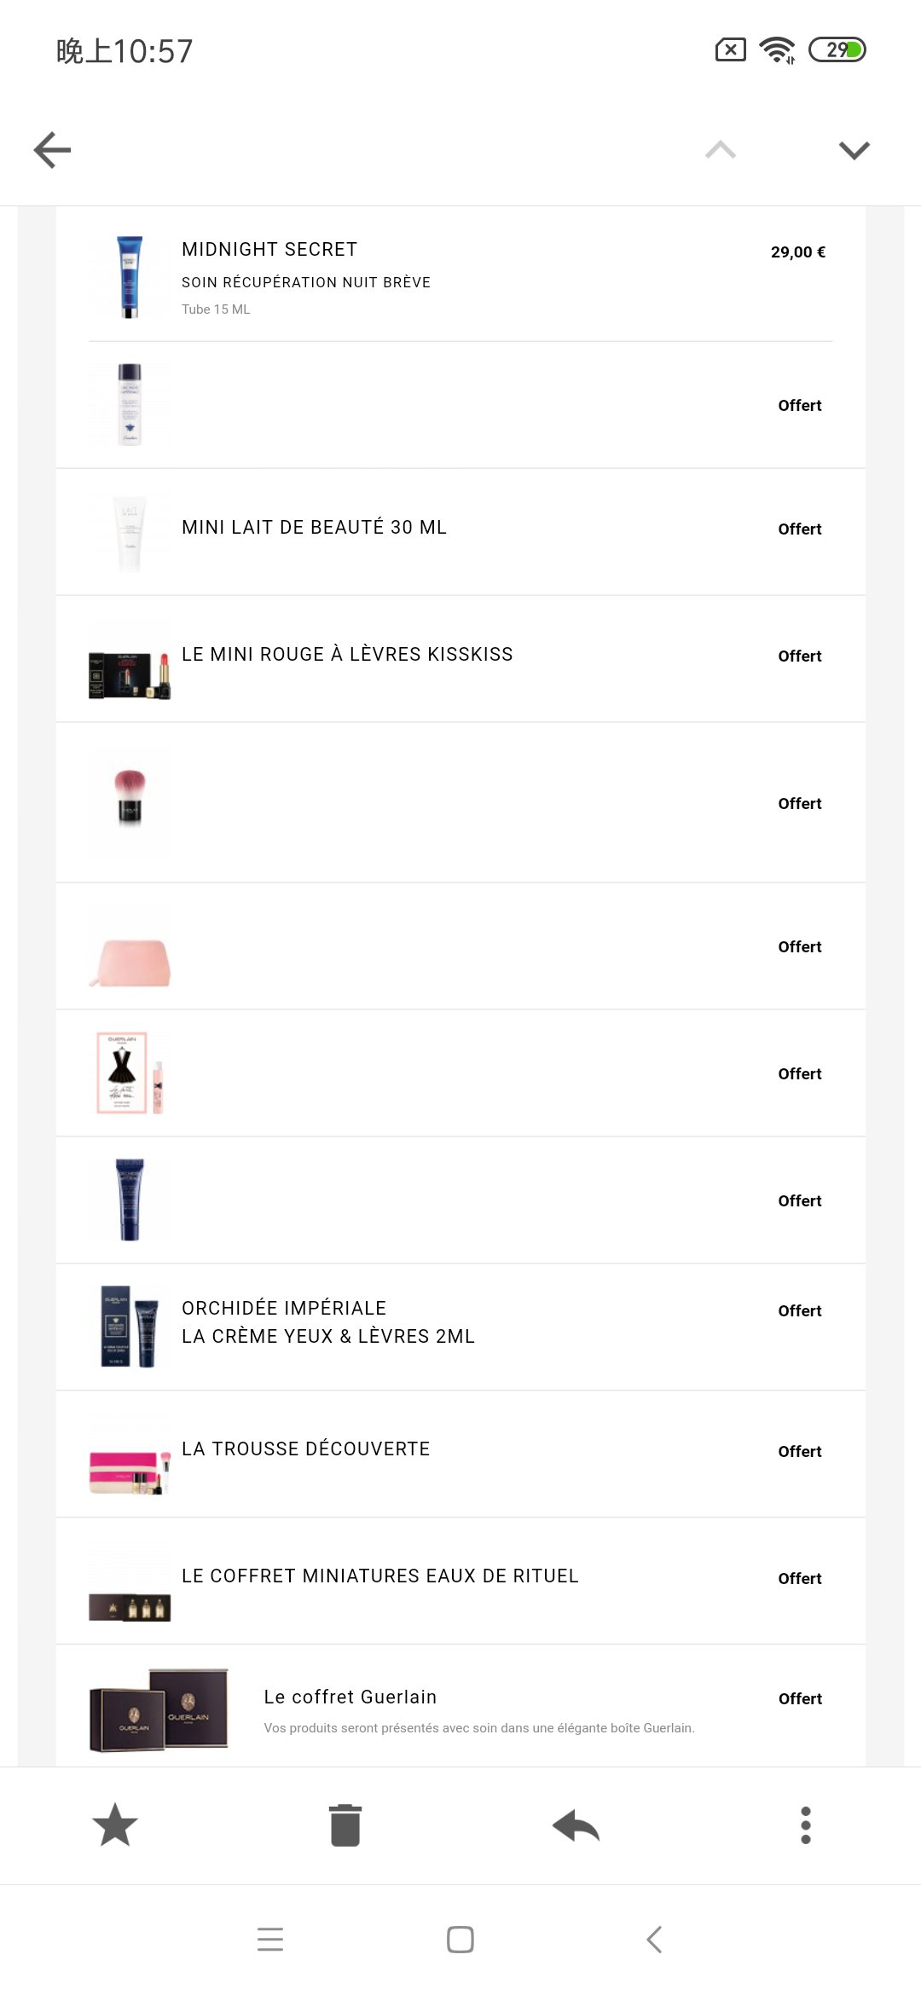This screenshot has width=921, height=1995.
Task: Open the MIDNIGHT SECRET product title
Action: tap(269, 249)
